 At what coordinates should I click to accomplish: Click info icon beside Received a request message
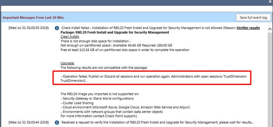tap(57, 122)
